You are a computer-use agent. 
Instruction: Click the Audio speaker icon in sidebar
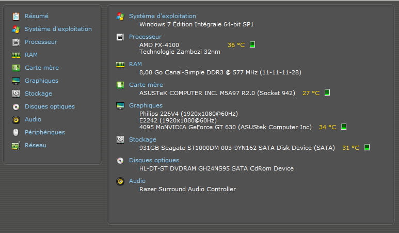pyautogui.click(x=15, y=120)
